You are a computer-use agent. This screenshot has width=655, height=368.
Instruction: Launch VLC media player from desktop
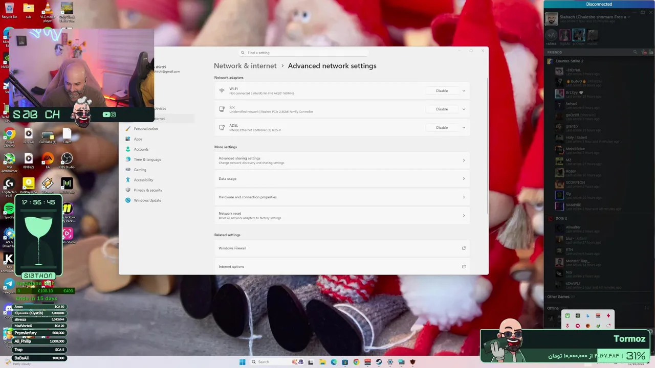(x=48, y=11)
